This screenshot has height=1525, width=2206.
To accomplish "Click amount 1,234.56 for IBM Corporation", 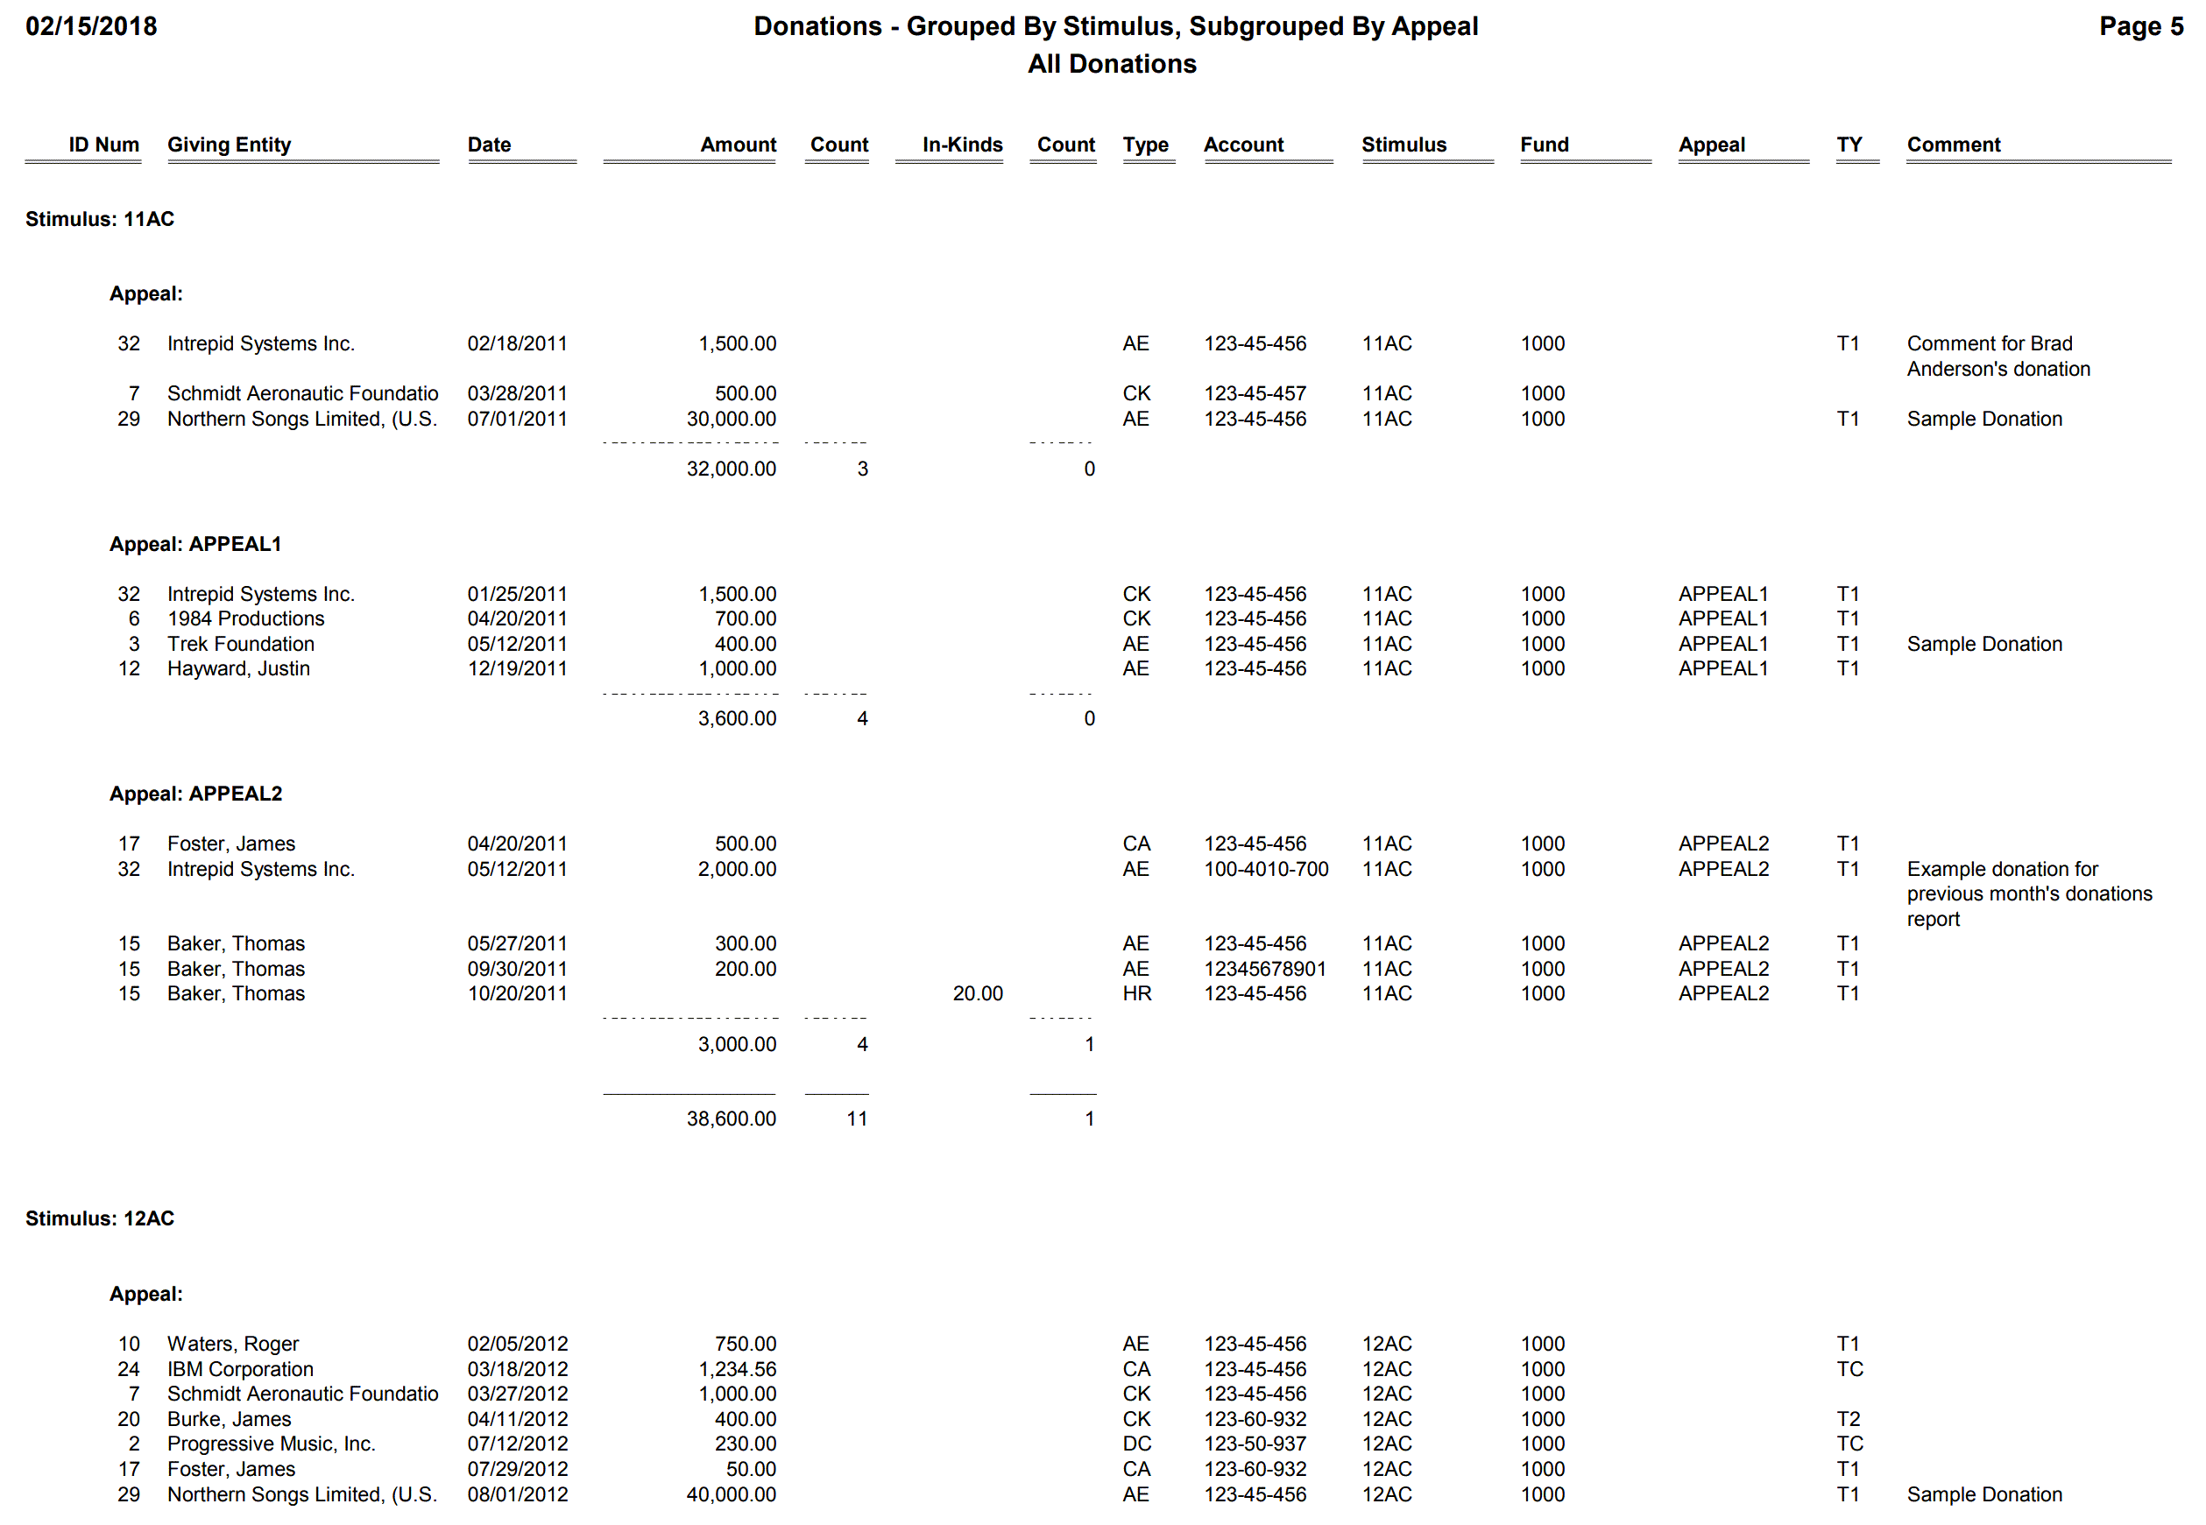I will (737, 1368).
